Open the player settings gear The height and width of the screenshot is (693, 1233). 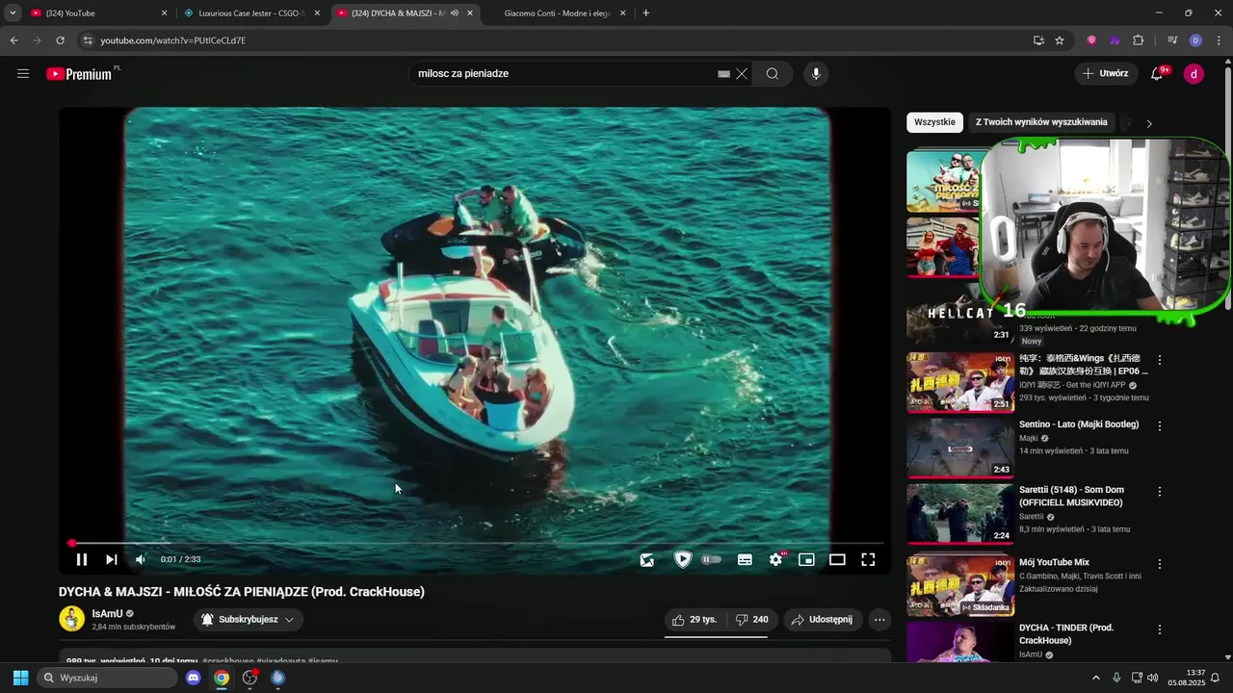(x=775, y=559)
